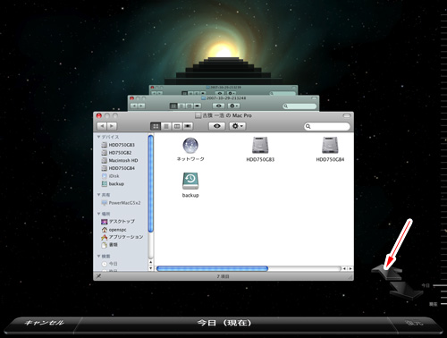Select PowerMacG5x2 shared computer in sidebar
447x338 pixels.
point(121,203)
